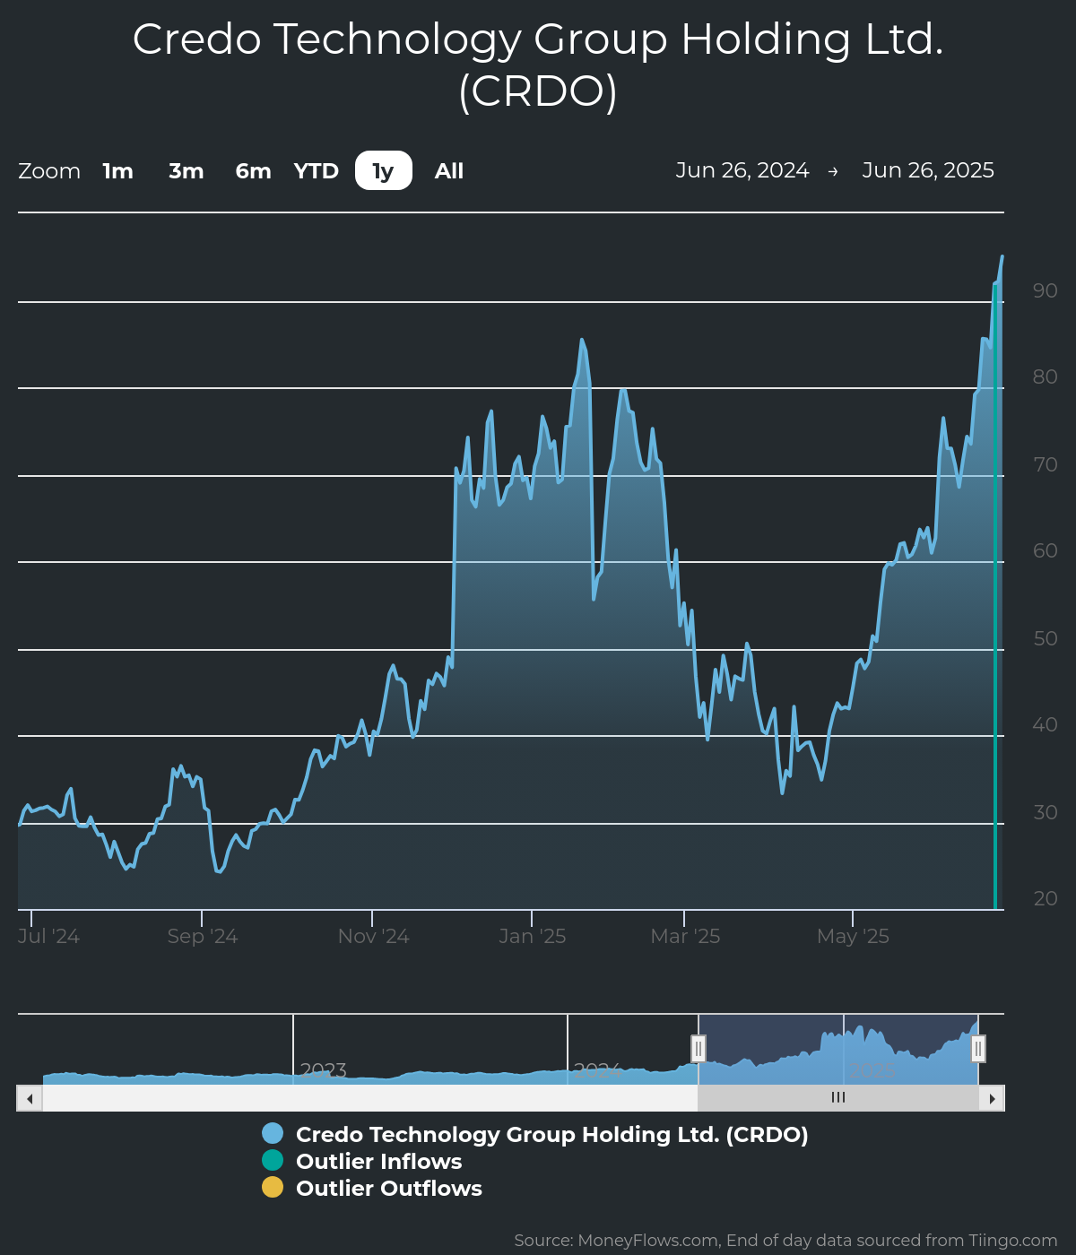Click the Jun 26, 2024 start date field
1076x1255 pixels.
pyautogui.click(x=742, y=170)
